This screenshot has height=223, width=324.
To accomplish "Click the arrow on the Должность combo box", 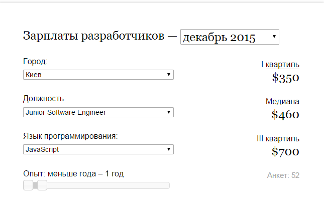I will tap(169, 112).
